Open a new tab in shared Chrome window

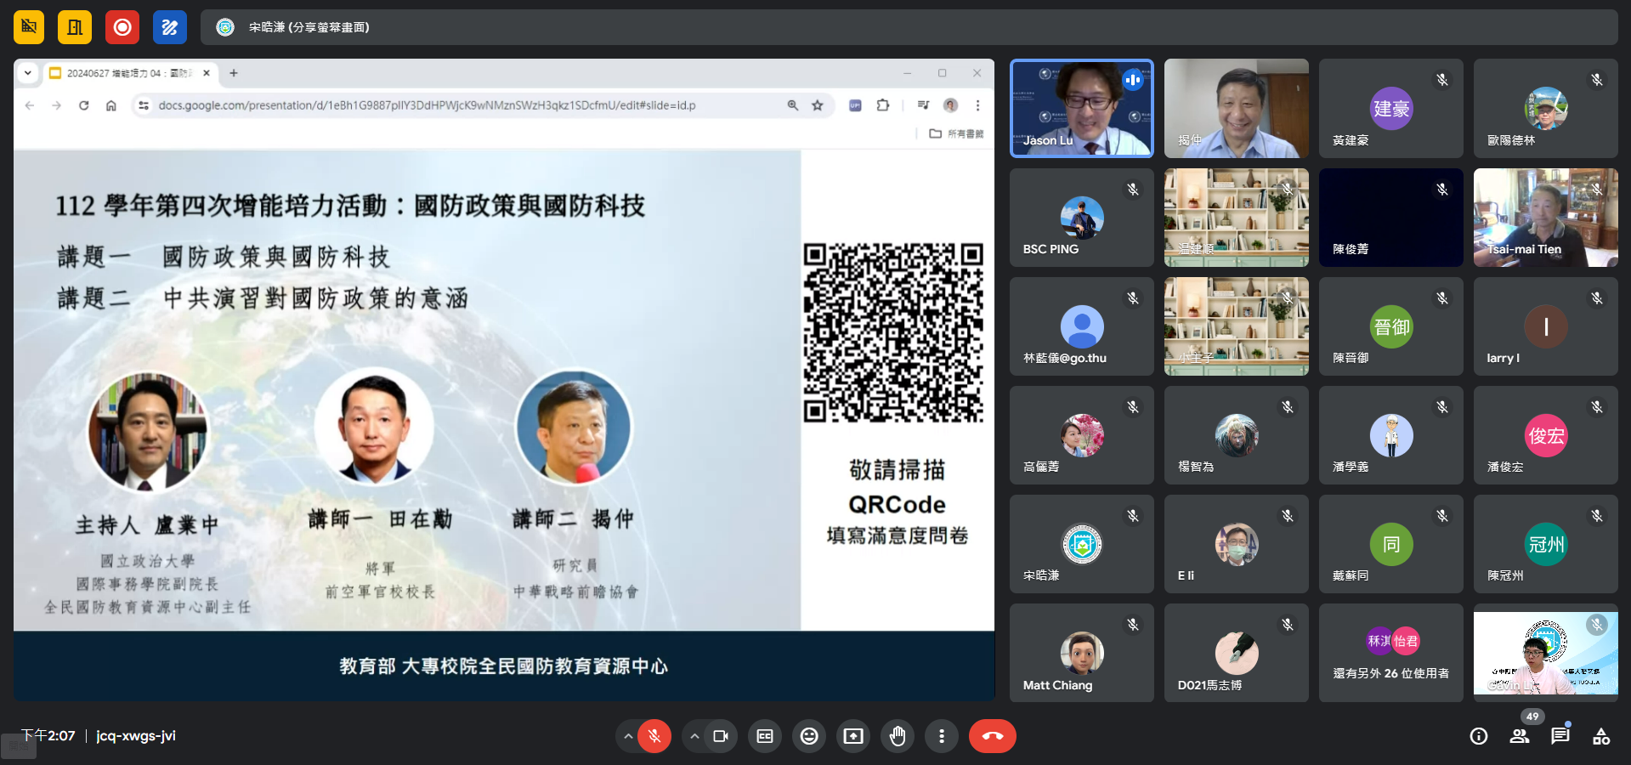pyautogui.click(x=234, y=73)
